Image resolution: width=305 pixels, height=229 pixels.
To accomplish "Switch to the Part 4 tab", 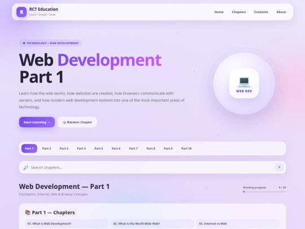I will point(81,149).
